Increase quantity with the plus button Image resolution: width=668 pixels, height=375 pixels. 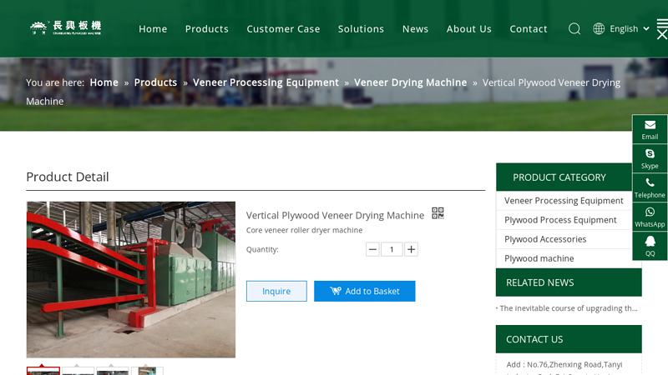411,249
